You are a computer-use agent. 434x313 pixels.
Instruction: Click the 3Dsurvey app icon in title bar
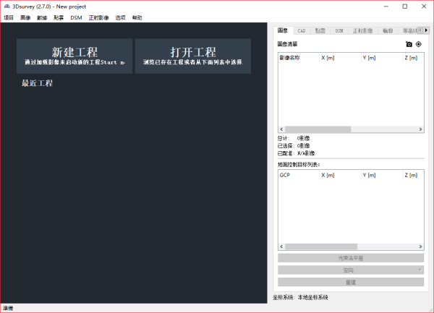click(7, 6)
